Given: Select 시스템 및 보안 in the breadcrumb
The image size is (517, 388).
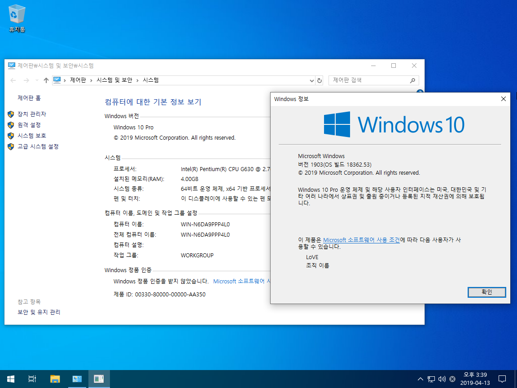Looking at the screenshot, I should (114, 80).
